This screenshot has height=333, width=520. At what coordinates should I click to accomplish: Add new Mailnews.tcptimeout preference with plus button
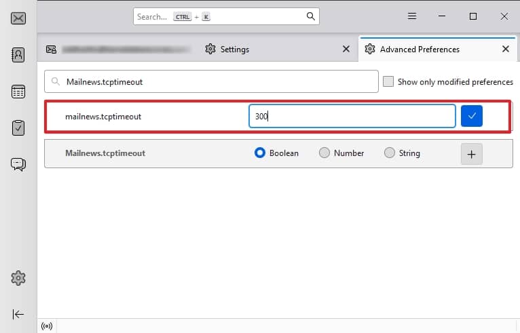471,154
